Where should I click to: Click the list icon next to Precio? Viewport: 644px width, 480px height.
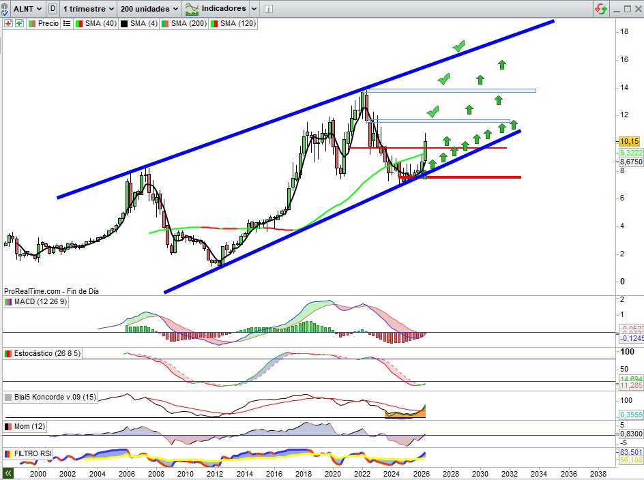tap(67, 23)
